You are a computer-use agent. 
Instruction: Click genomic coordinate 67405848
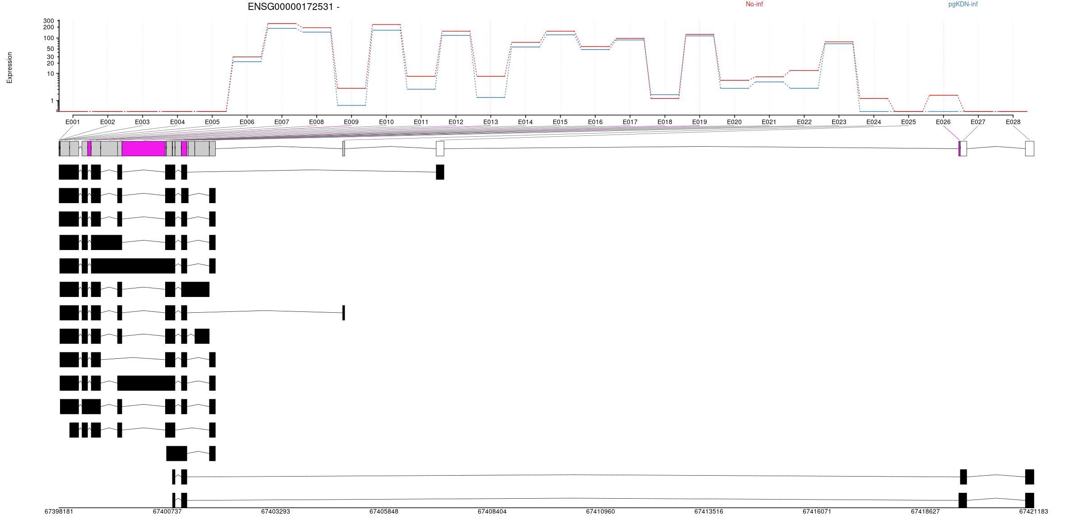tap(384, 511)
